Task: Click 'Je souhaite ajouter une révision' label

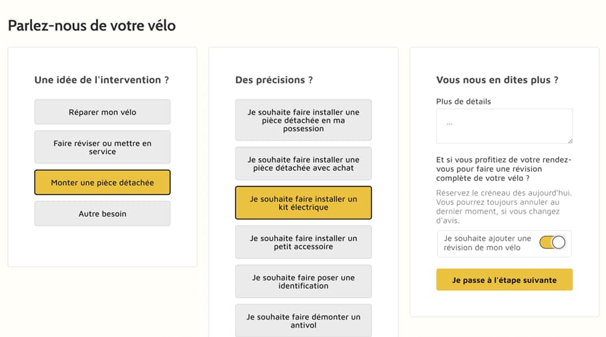Action: (487, 243)
